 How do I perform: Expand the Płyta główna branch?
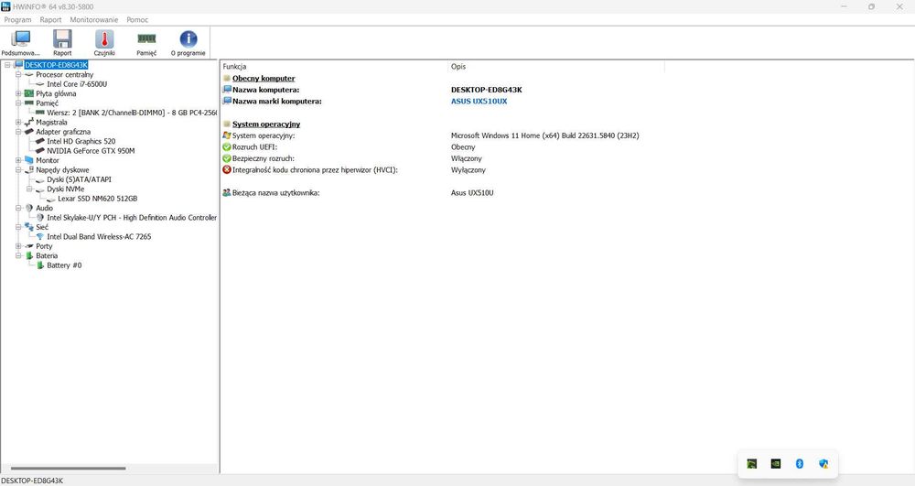(x=18, y=93)
